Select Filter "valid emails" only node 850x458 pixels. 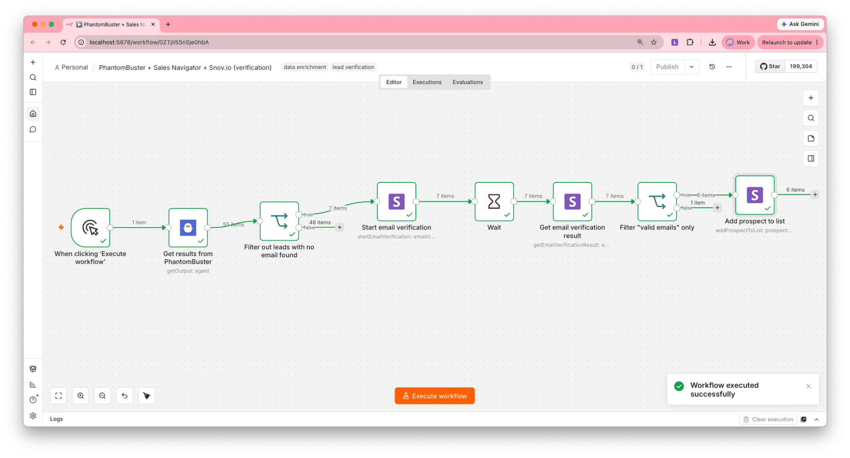[x=657, y=202]
